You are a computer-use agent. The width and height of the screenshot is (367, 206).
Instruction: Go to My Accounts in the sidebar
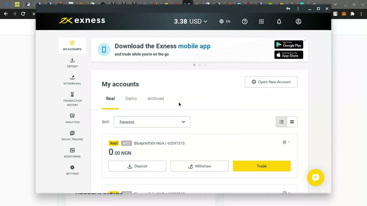click(72, 45)
